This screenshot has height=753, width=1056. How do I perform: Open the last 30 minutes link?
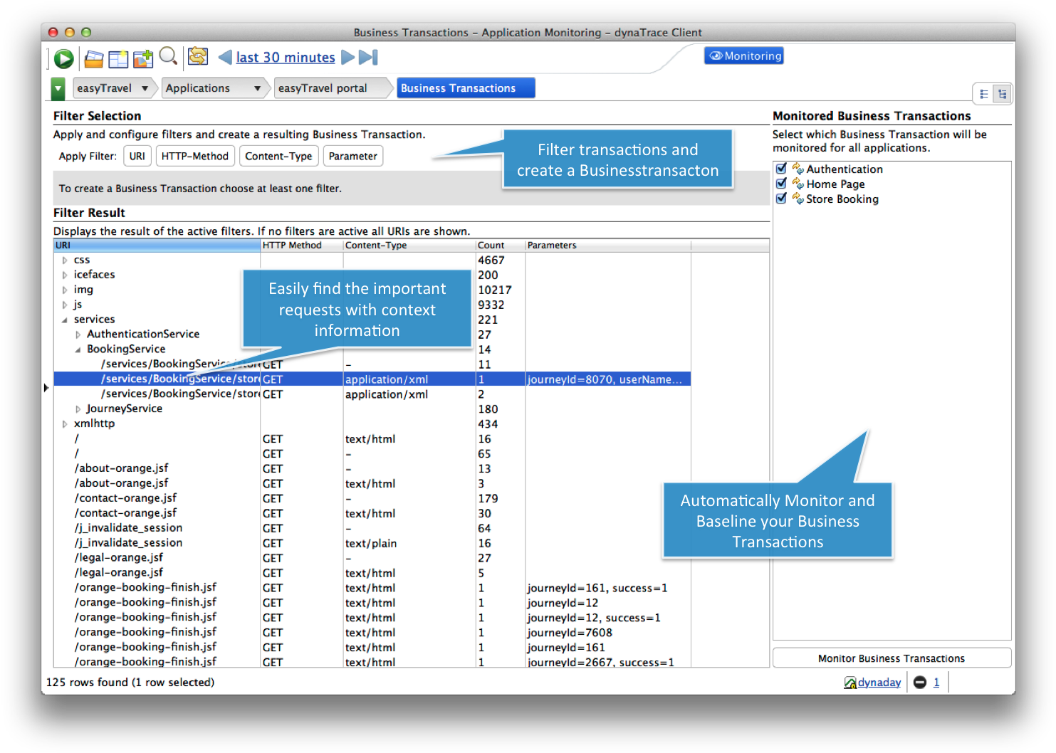(285, 57)
